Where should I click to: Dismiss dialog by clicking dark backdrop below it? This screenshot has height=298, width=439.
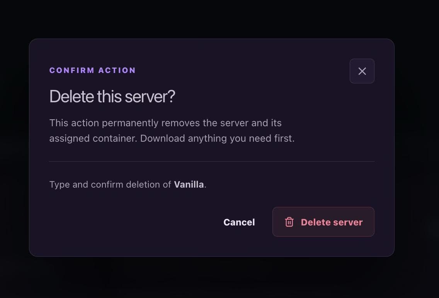(x=212, y=277)
